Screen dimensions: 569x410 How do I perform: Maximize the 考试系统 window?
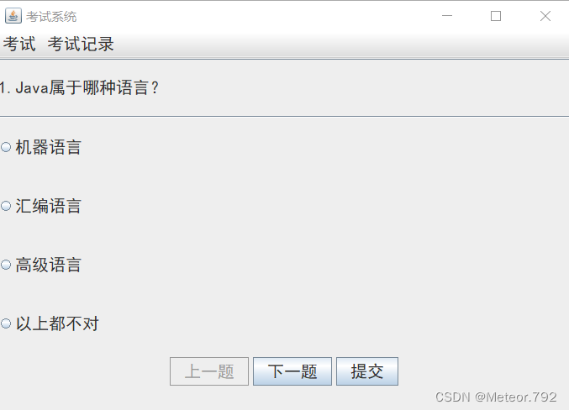tap(496, 16)
